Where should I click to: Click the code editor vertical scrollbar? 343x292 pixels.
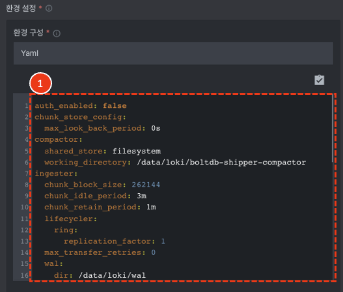[333, 128]
